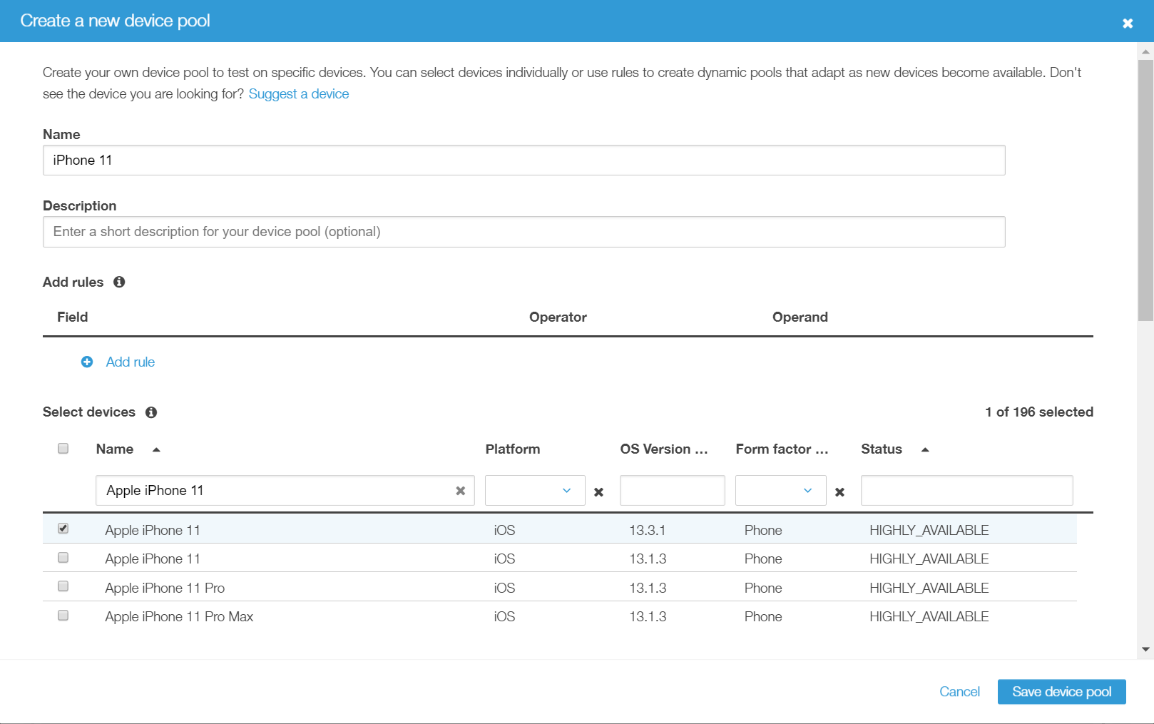Toggle the select all devices checkbox
Viewport: 1154px width, 724px height.
63,449
